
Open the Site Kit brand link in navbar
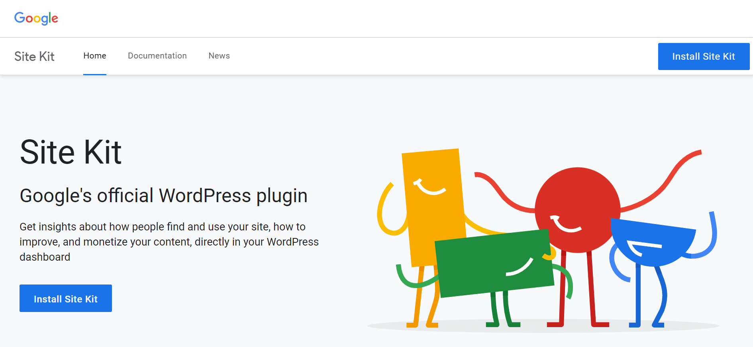tap(34, 57)
